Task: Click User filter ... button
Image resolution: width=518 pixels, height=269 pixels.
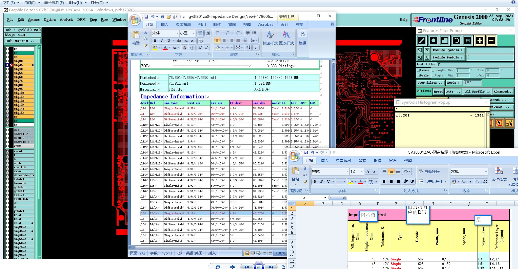Action: 430,83
